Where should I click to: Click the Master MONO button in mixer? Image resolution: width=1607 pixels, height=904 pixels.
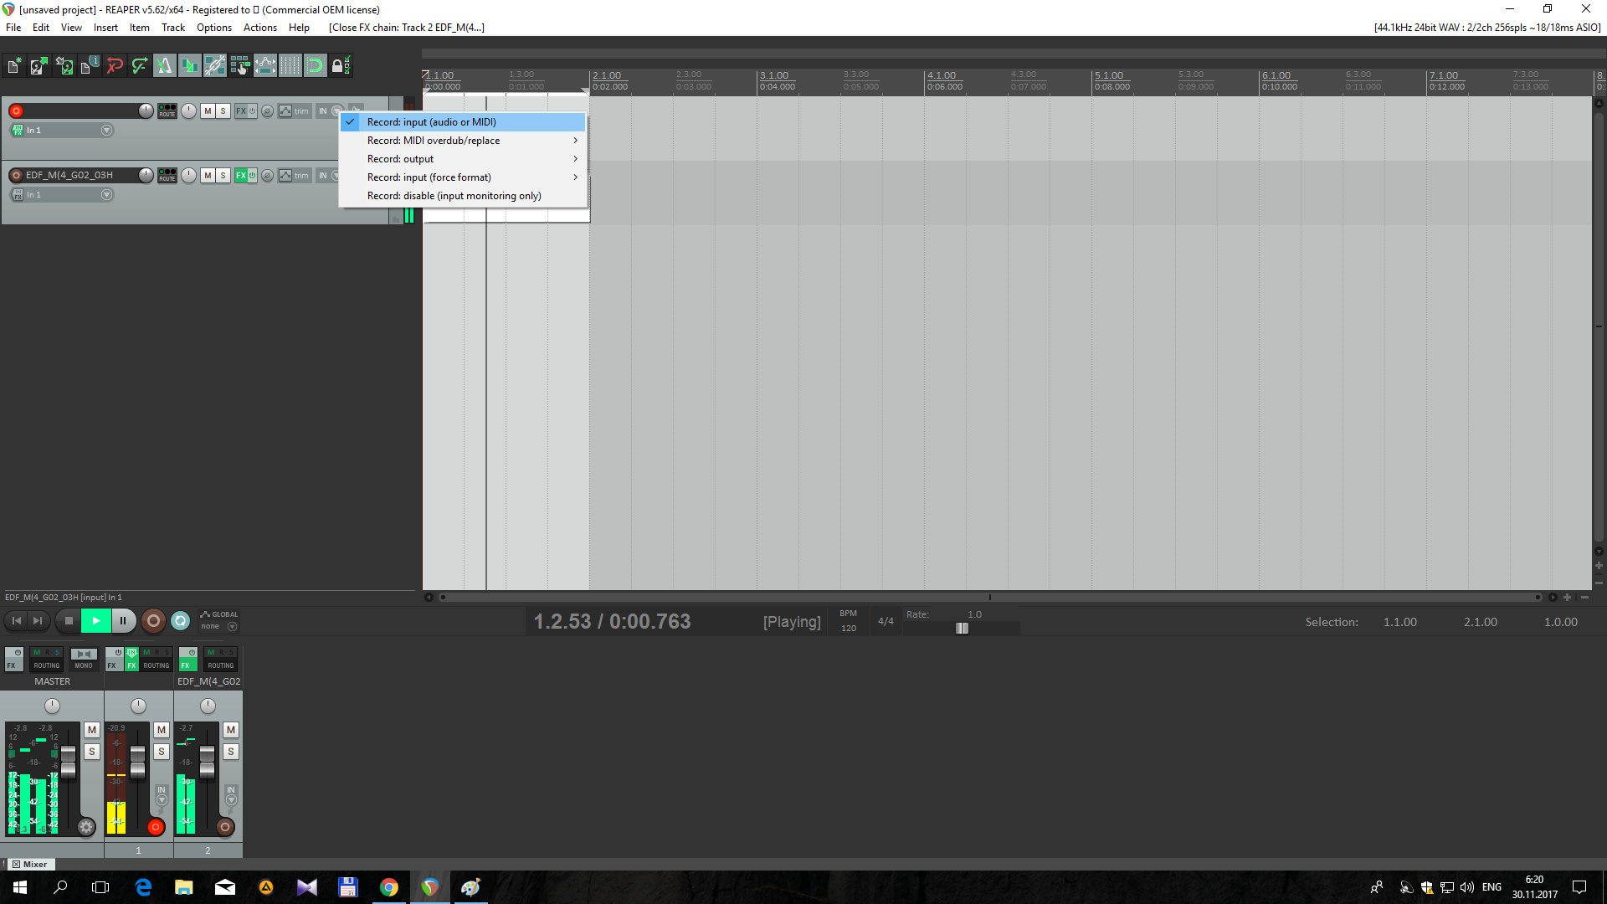coord(83,659)
